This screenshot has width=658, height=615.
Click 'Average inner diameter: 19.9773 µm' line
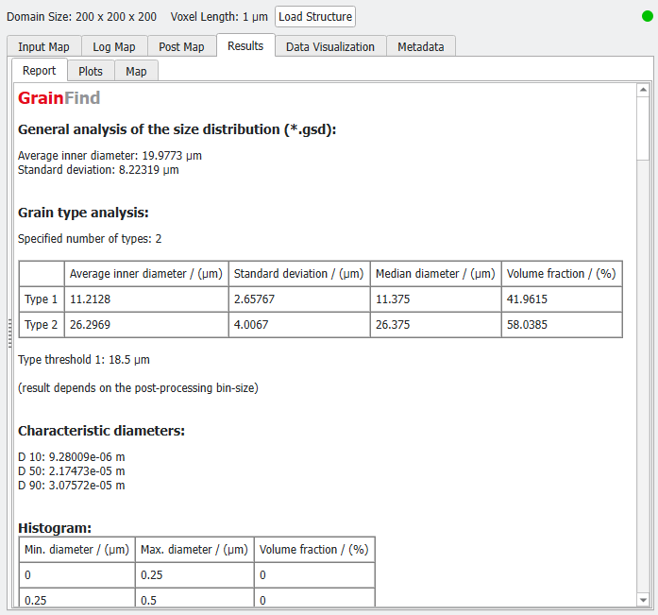(x=110, y=156)
